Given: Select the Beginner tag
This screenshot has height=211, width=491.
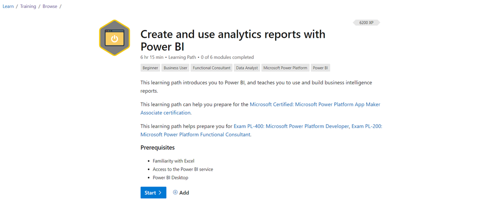Looking at the screenshot, I should pos(150,68).
